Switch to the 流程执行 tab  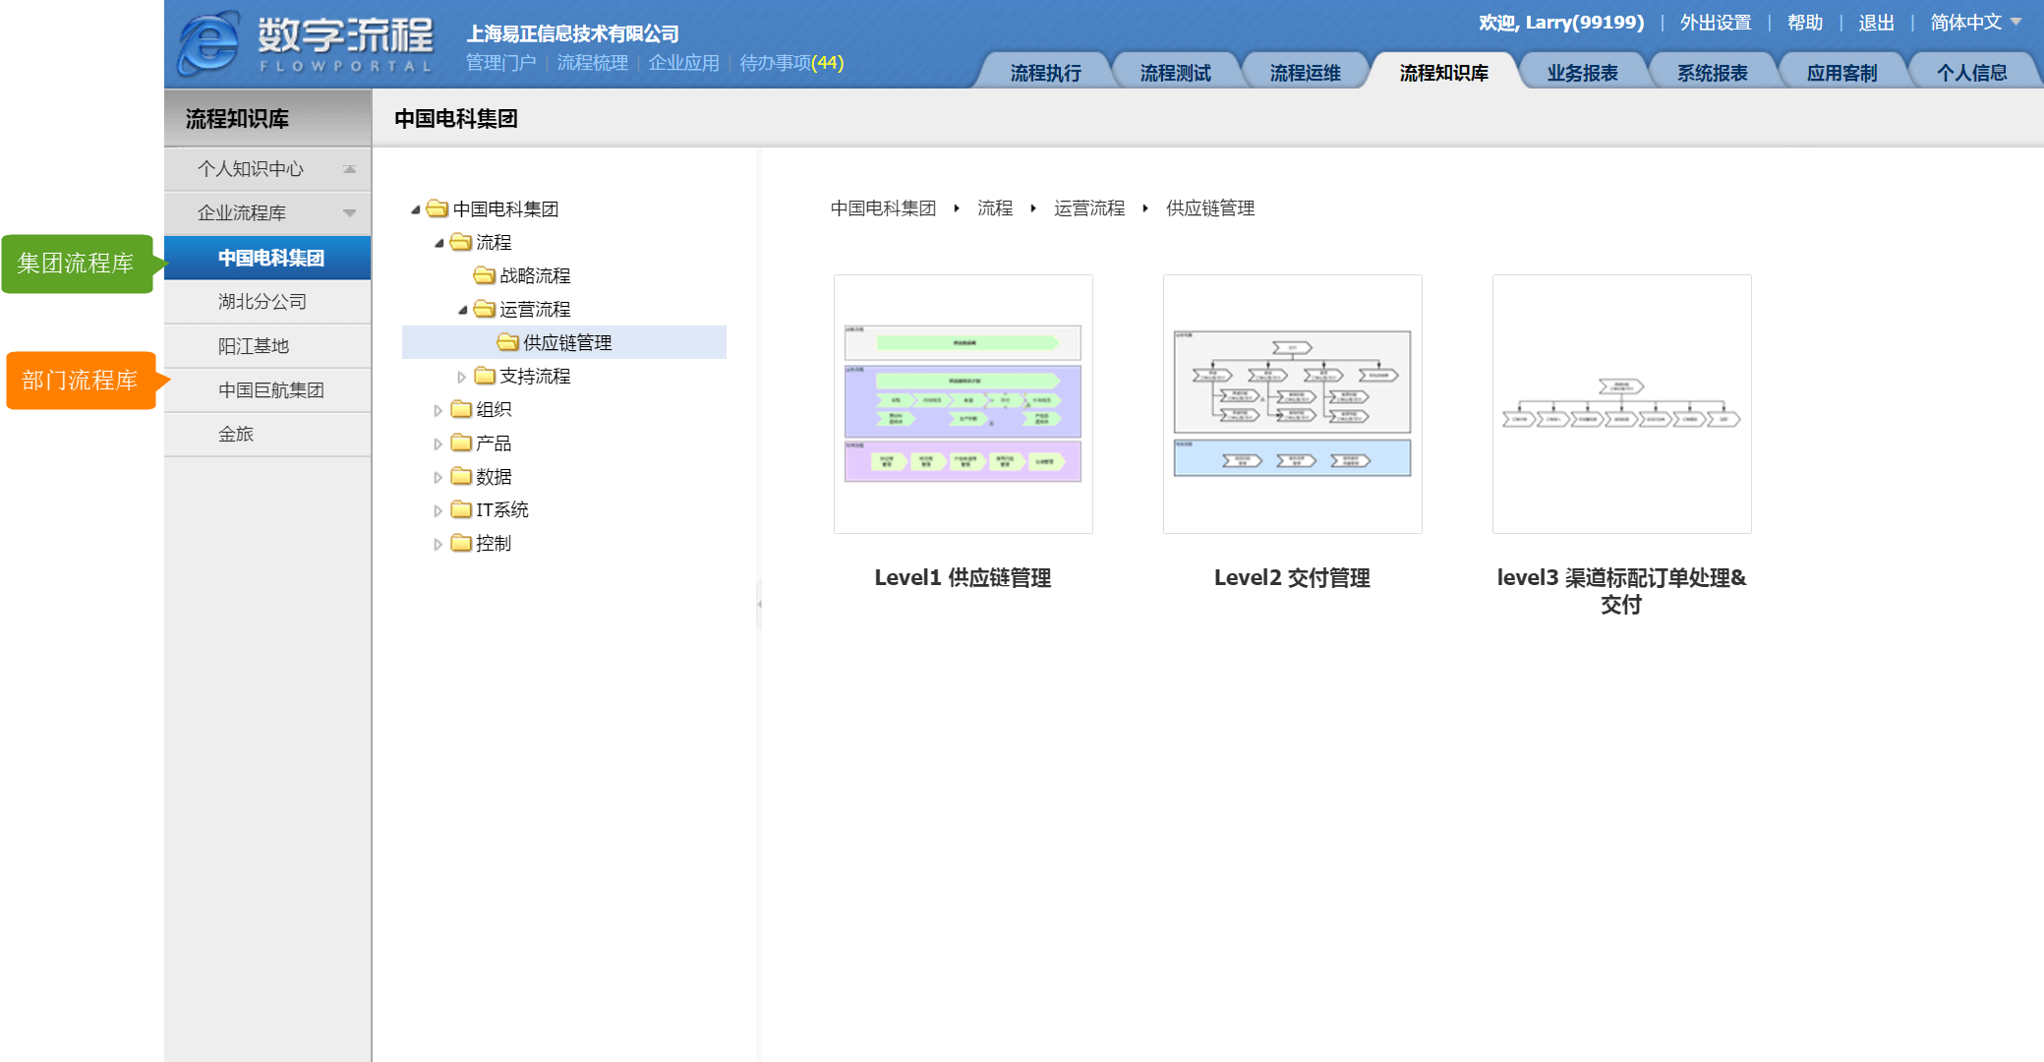click(1045, 73)
